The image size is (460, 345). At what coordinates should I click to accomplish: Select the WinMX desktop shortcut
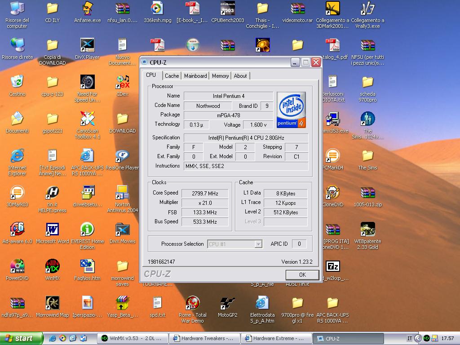click(x=52, y=270)
